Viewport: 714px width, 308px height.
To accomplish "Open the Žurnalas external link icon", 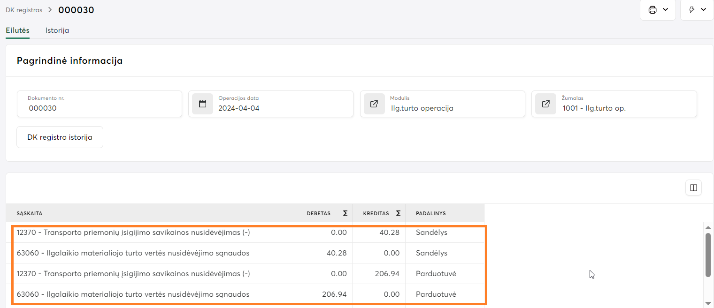I will 546,104.
